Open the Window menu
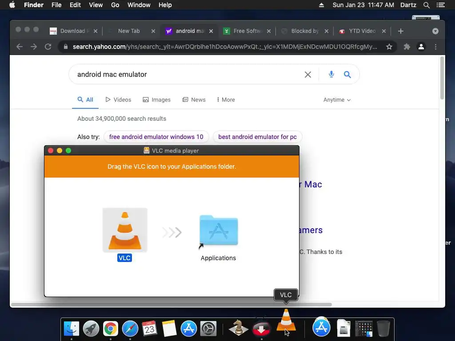Screen dimensions: 455x341 [x=139, y=5]
